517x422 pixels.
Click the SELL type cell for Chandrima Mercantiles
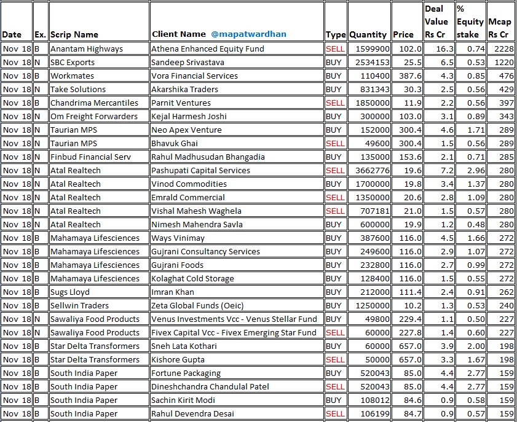[336, 102]
